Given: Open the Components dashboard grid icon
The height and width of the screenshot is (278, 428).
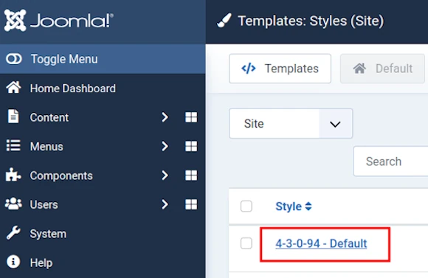Looking at the screenshot, I should pyautogui.click(x=191, y=176).
